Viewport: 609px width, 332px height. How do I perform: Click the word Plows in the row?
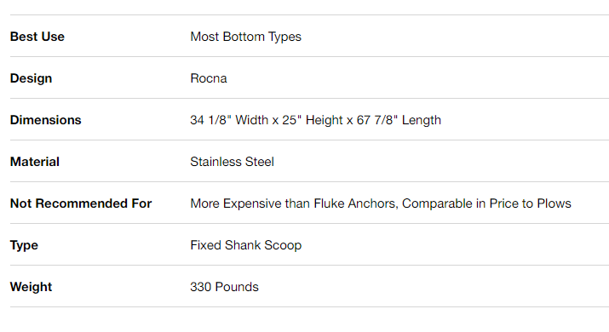coord(554,203)
